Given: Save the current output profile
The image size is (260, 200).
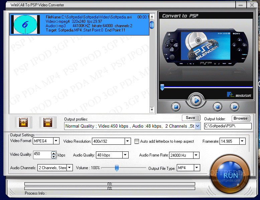Looking at the screenshot, I should click(x=191, y=118).
